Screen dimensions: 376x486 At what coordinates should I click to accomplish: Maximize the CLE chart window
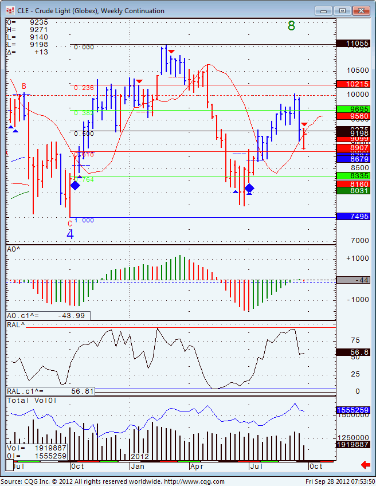(x=343, y=10)
